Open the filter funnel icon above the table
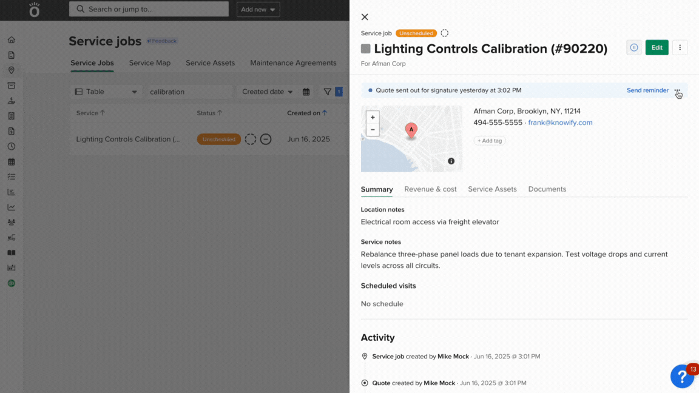 (x=328, y=92)
